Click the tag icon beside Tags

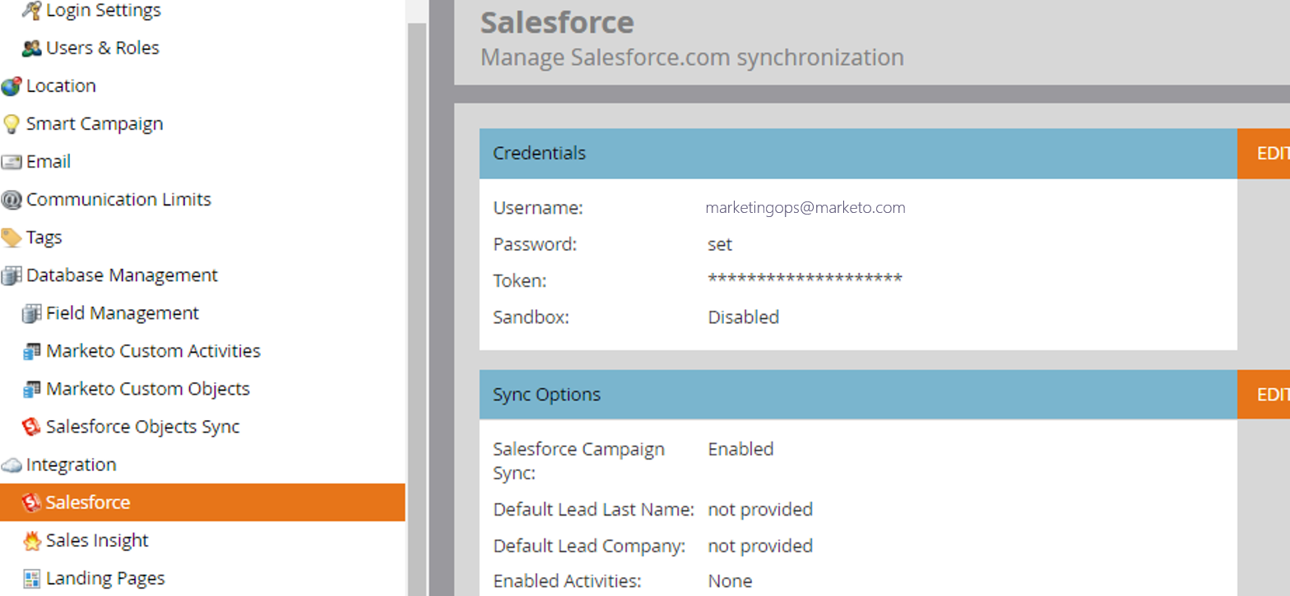(12, 238)
